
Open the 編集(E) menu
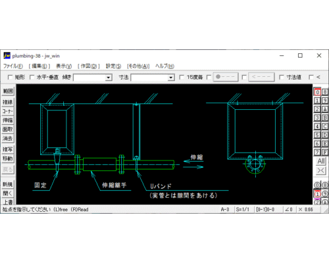(39, 66)
